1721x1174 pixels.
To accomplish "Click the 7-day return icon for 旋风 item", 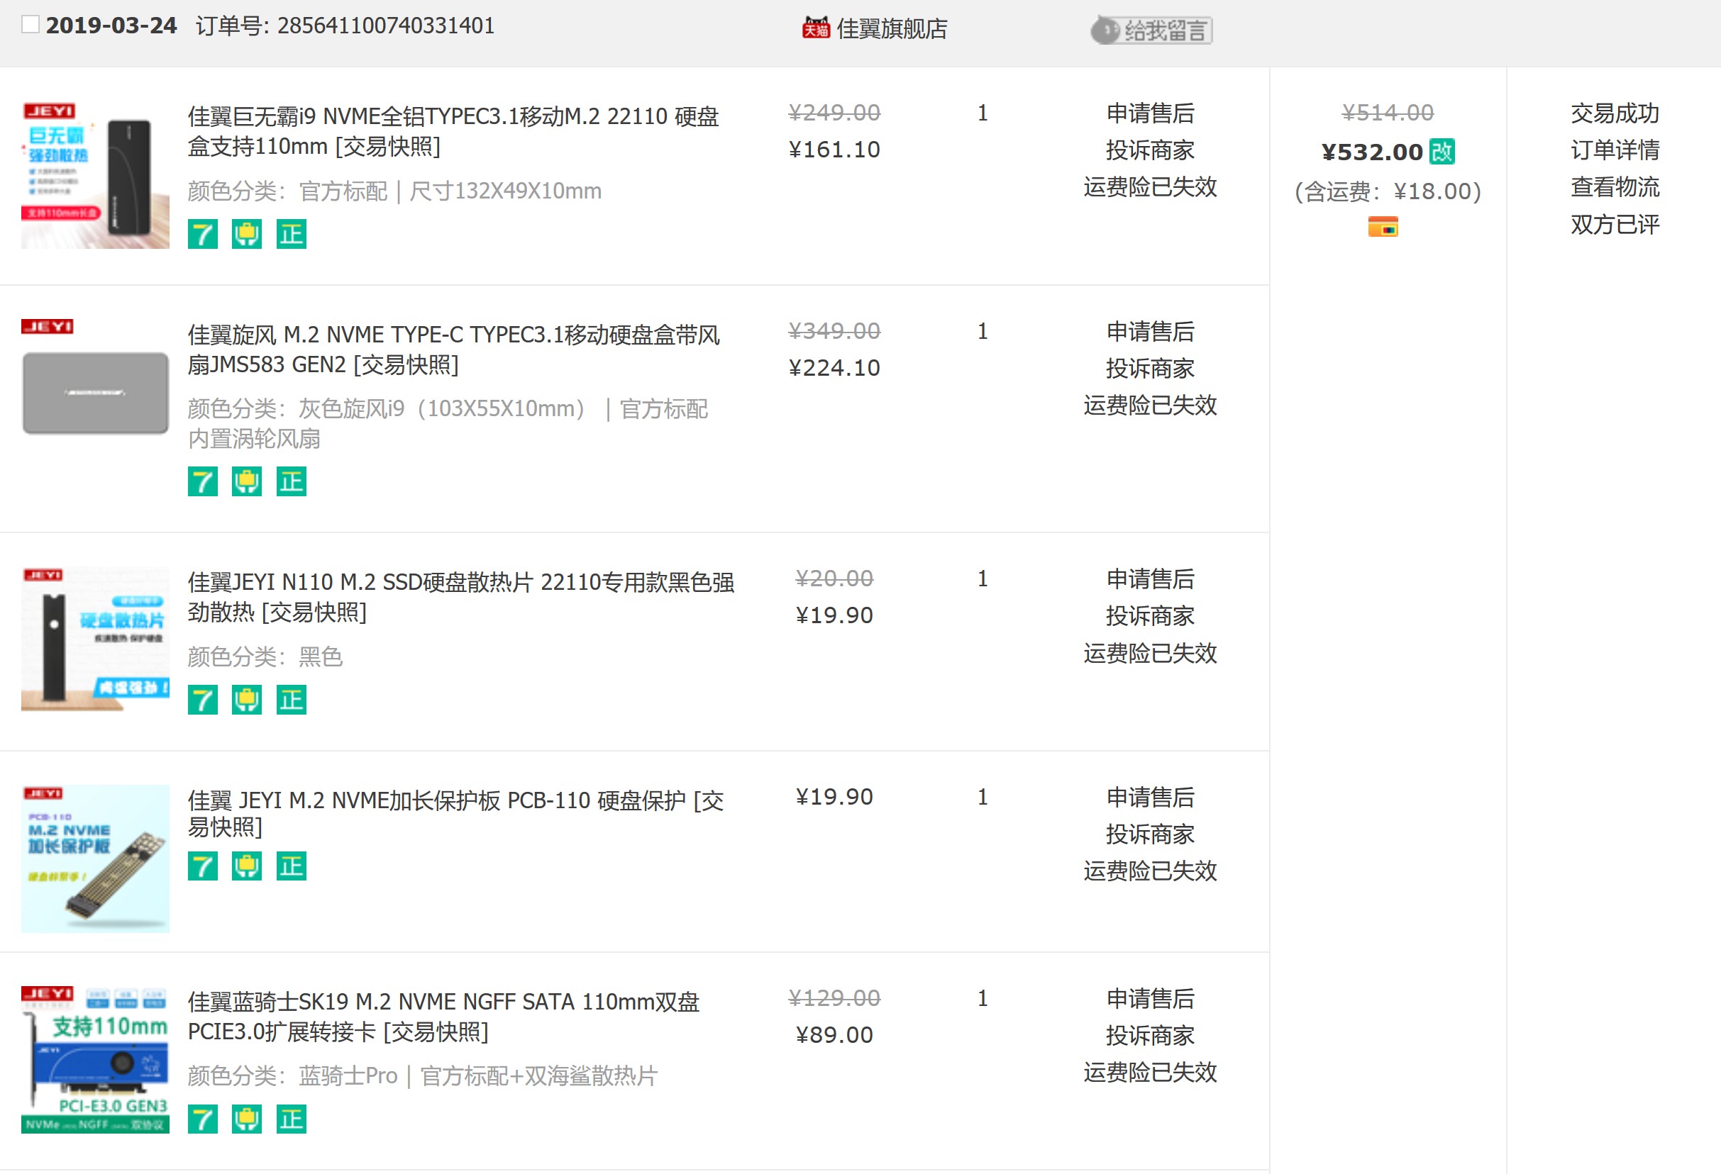I will click(203, 482).
